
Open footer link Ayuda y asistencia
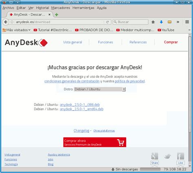(59, 155)
